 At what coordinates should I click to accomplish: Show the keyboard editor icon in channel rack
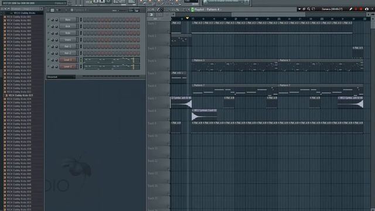[137, 11]
